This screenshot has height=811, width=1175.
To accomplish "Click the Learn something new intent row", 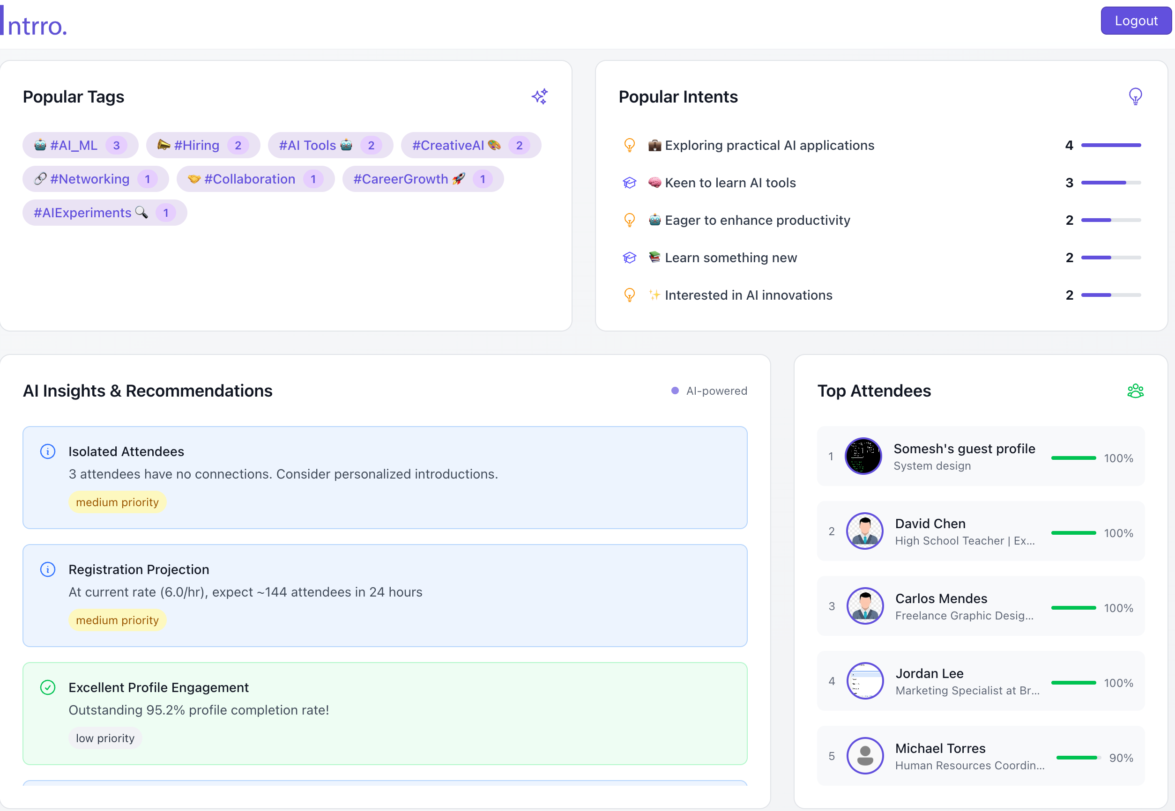I will click(730, 258).
